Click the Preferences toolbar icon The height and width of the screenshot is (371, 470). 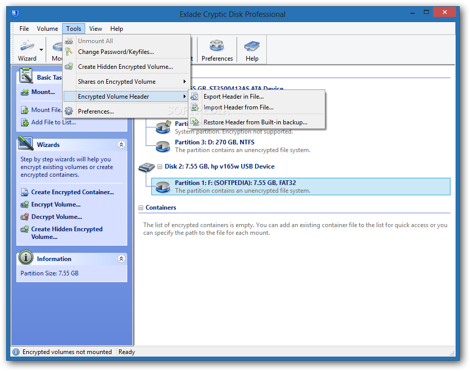coord(217,46)
